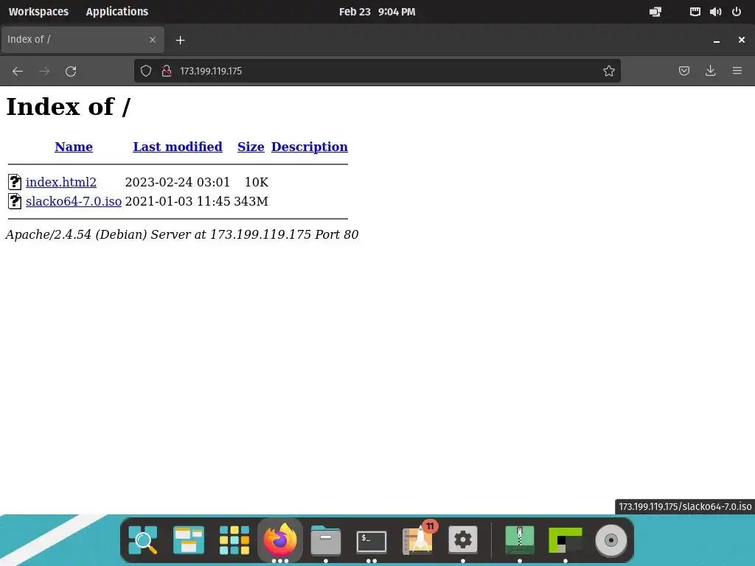Sort listing by Name column

pyautogui.click(x=74, y=147)
